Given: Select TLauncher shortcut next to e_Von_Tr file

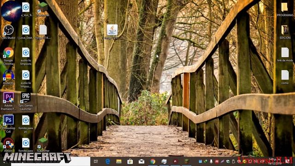Looking at the screenshot, I should [x=43, y=9].
